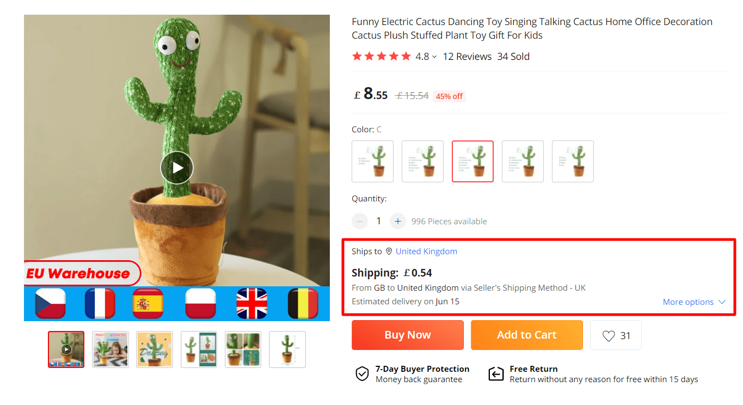The image size is (743, 405).
Task: Select the last color option thumbnail
Action: [573, 161]
